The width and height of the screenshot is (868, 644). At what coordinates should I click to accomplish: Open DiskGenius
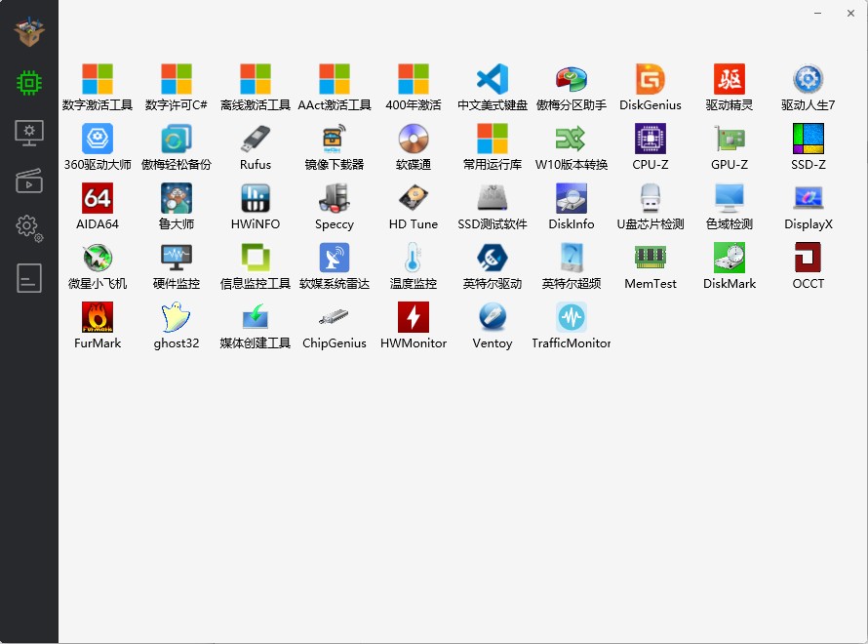pyautogui.click(x=651, y=88)
